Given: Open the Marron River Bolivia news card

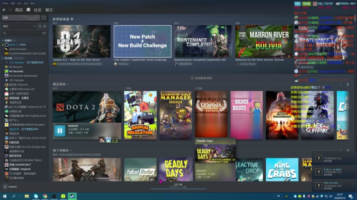Looking at the screenshot, I should 264,41.
